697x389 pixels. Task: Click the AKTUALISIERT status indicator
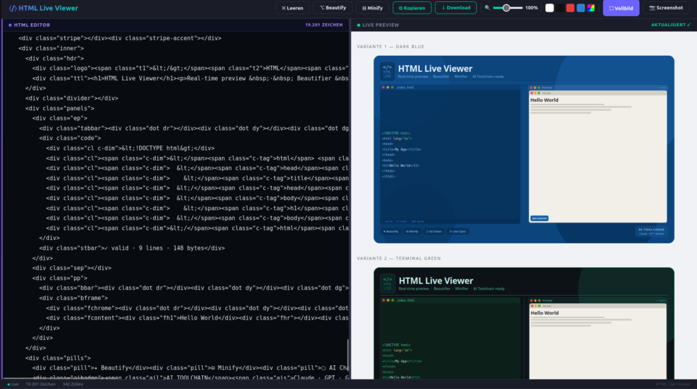tap(670, 25)
